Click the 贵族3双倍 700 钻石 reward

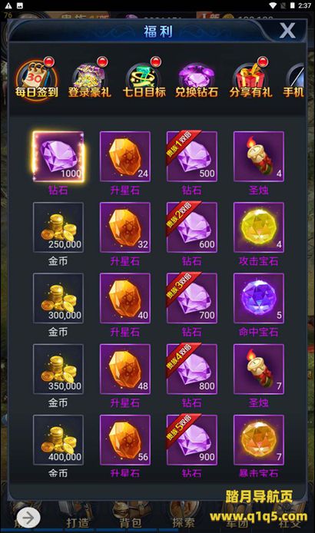pos(192,298)
